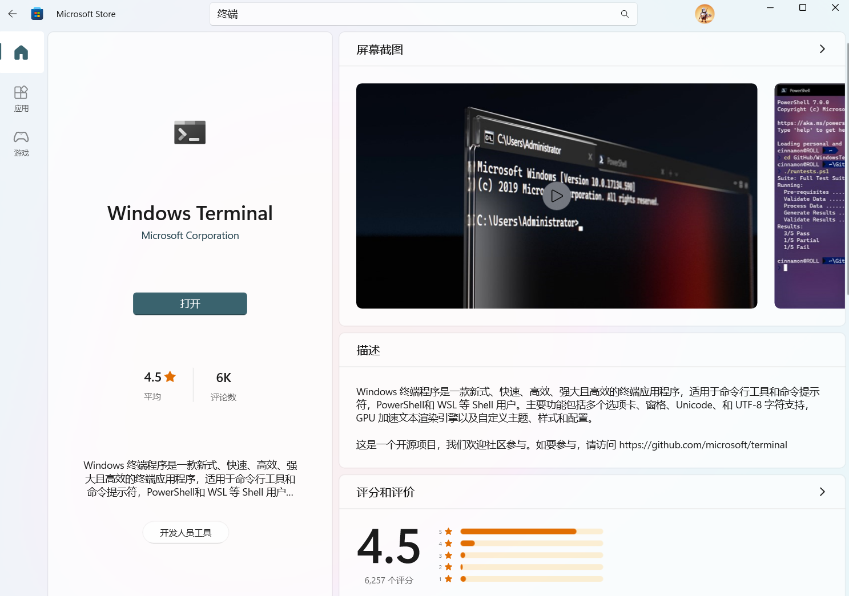Open the Microsoft Corporation publisher link

[190, 236]
